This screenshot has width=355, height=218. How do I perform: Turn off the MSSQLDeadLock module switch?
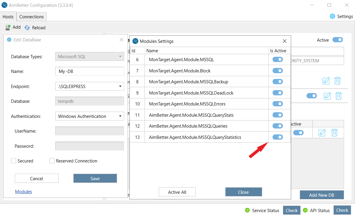pyautogui.click(x=278, y=93)
